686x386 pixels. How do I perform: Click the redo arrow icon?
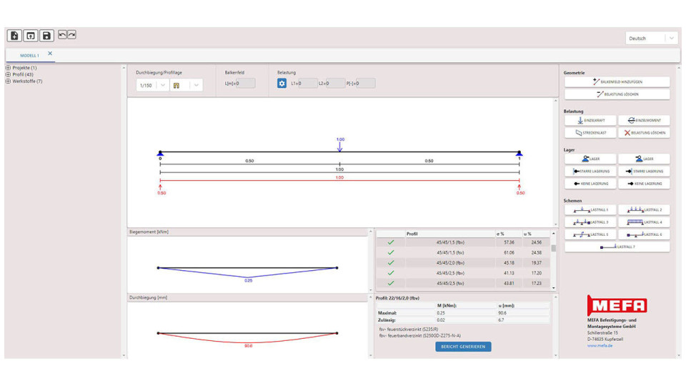point(71,34)
